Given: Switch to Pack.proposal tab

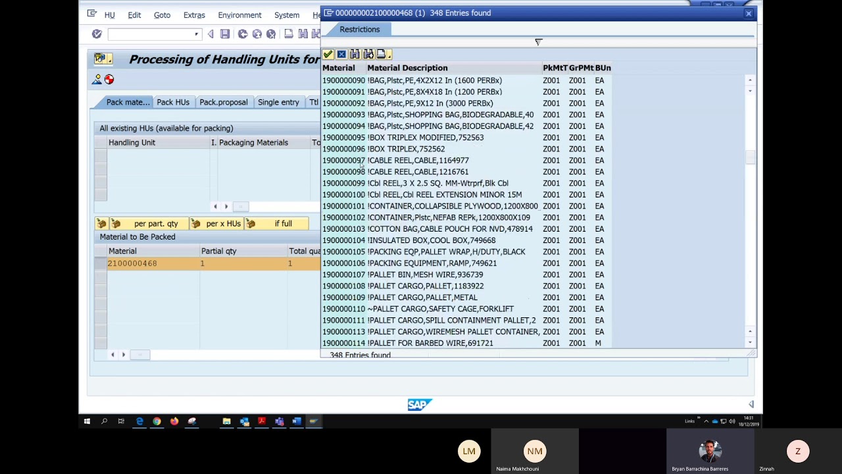Looking at the screenshot, I should click(x=224, y=102).
